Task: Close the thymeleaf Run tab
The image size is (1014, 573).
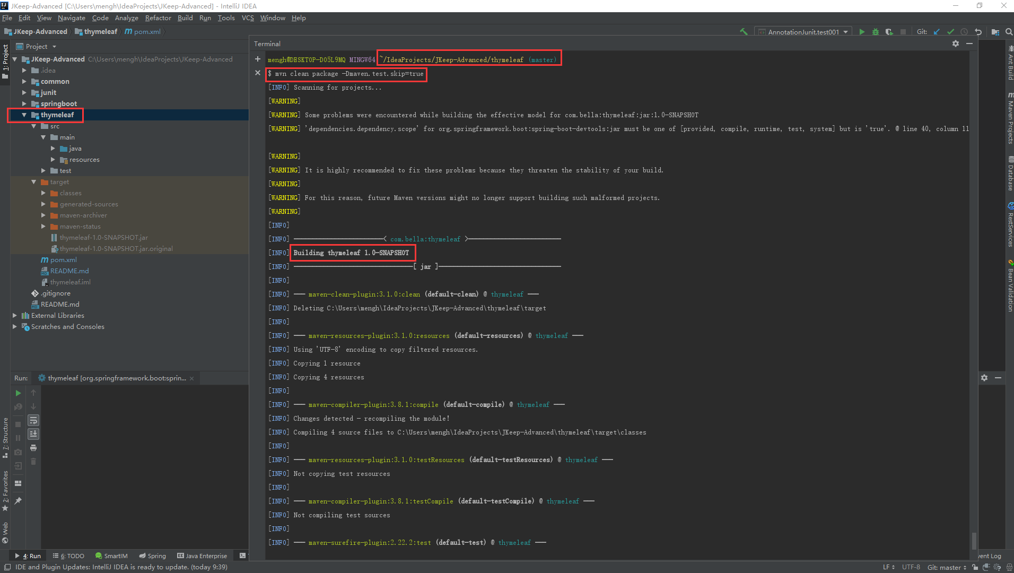Action: (192, 378)
